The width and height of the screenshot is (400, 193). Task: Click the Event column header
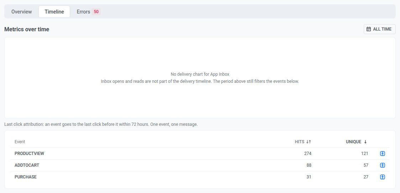pyautogui.click(x=20, y=142)
